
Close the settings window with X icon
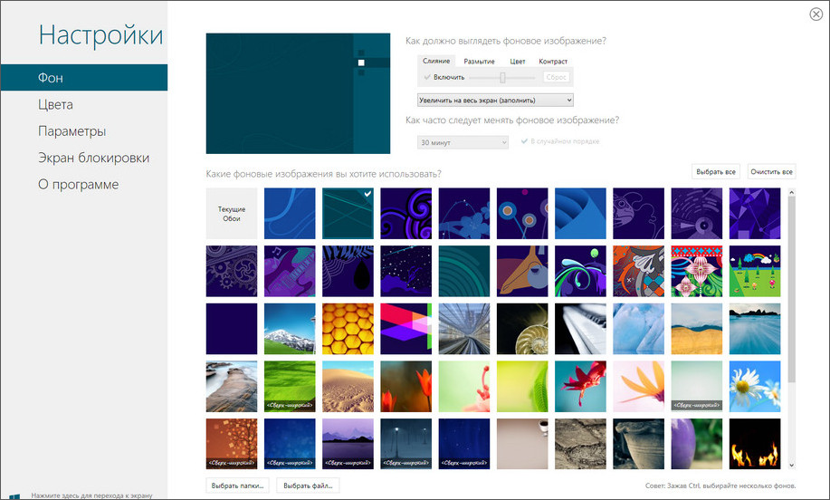tap(816, 14)
